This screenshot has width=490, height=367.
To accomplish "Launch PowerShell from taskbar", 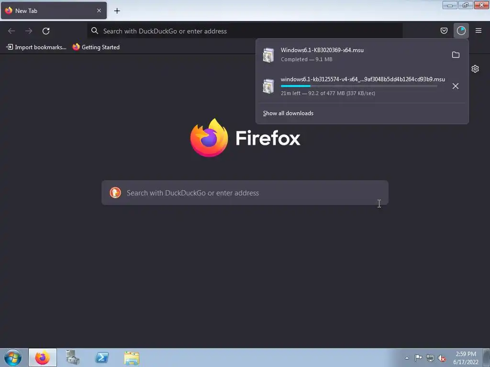I will tap(102, 357).
